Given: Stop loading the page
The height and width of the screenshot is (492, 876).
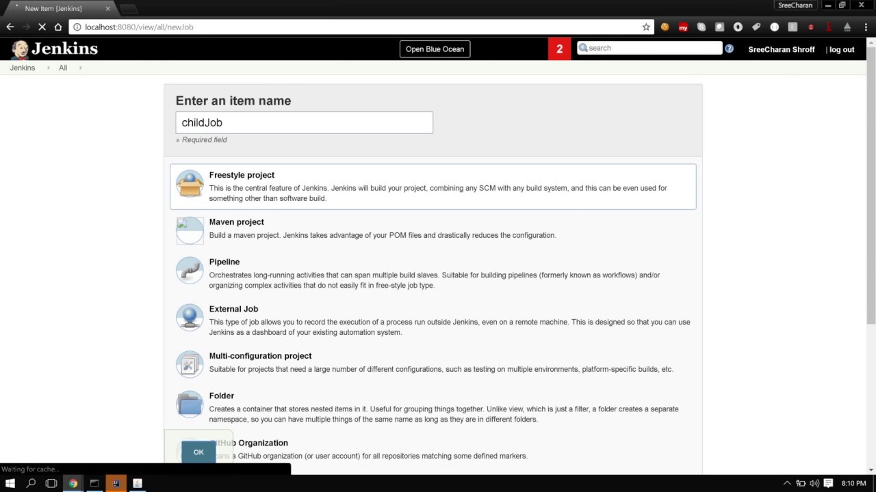Looking at the screenshot, I should (42, 27).
